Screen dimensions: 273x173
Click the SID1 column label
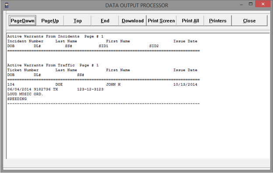(x=103, y=46)
